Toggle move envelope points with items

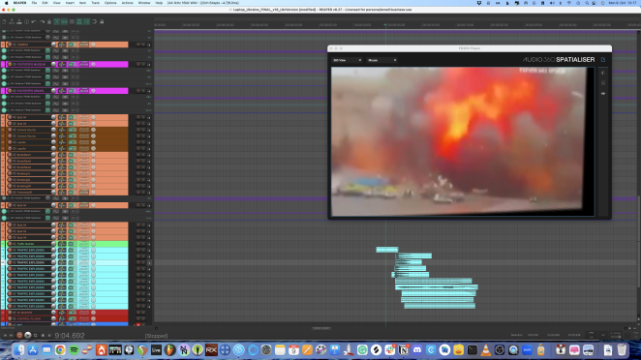coord(79,21)
